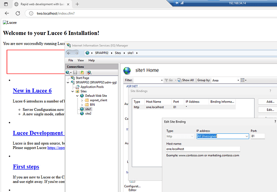Close the Rapid web development tab
Viewport: 277px width, 192px height.
(68, 4)
